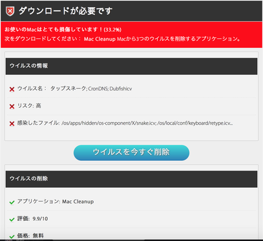Click the red X beside ウイルス名
The height and width of the screenshot is (241, 263).
click(12, 89)
